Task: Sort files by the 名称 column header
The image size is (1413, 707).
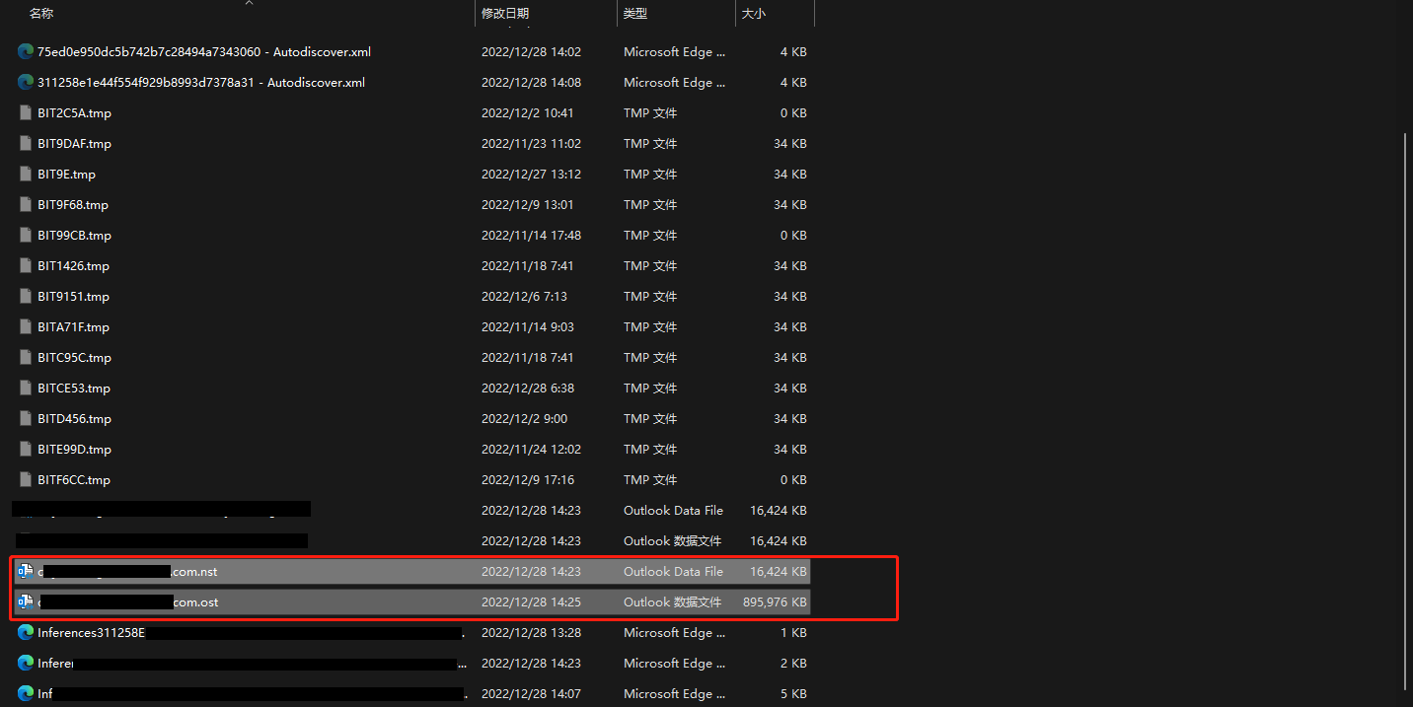Action: pos(41,14)
